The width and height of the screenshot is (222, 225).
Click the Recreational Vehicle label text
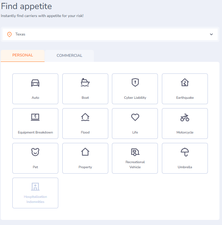pos(135,165)
